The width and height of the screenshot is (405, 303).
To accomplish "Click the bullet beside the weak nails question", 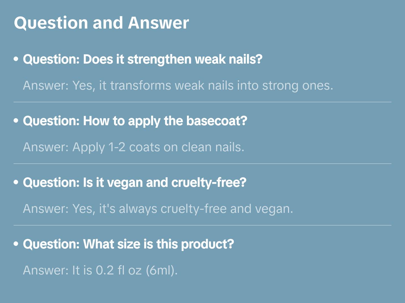I will pos(16,59).
